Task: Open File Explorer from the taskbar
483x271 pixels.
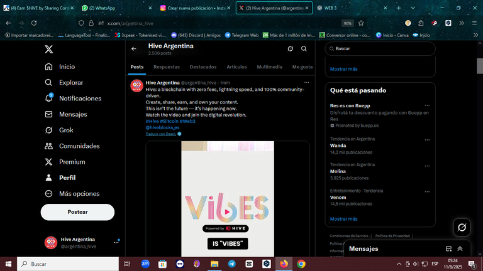Action: tap(214, 264)
